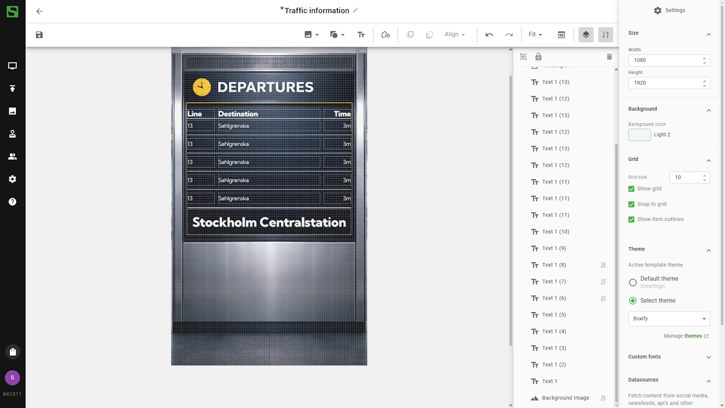725x408 pixels.
Task: Select the yellow clock graphic on the canvas
Action: 202,87
